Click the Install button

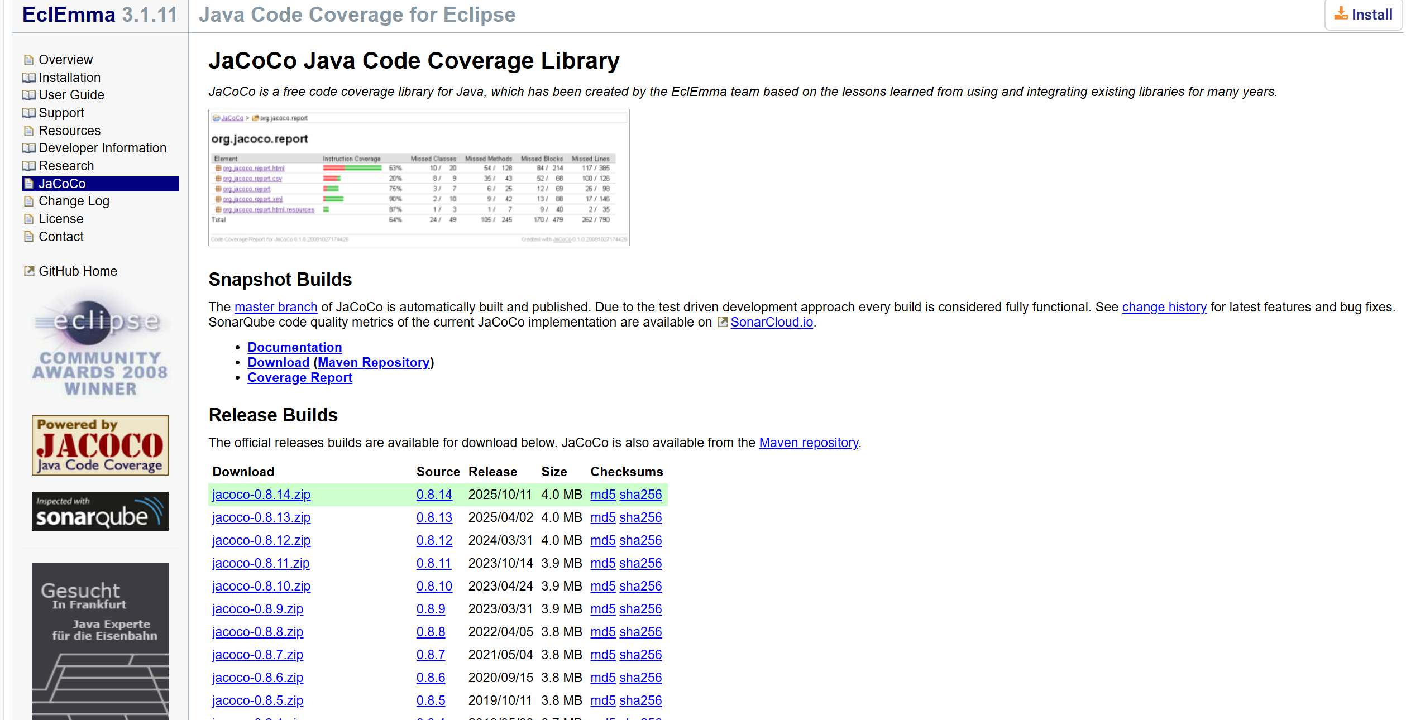(x=1363, y=15)
